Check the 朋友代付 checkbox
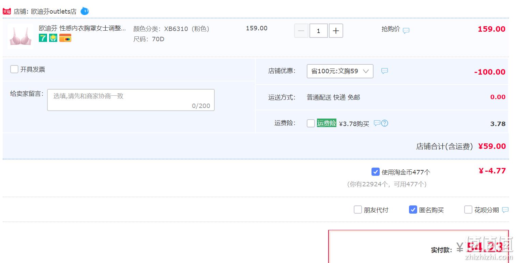 [x=358, y=210]
